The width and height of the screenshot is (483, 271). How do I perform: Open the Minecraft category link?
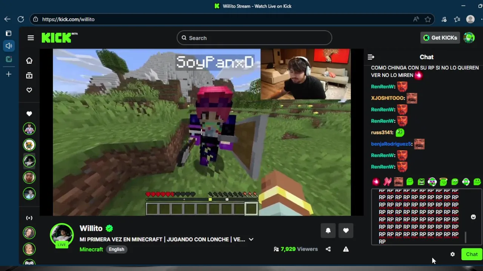tap(91, 249)
